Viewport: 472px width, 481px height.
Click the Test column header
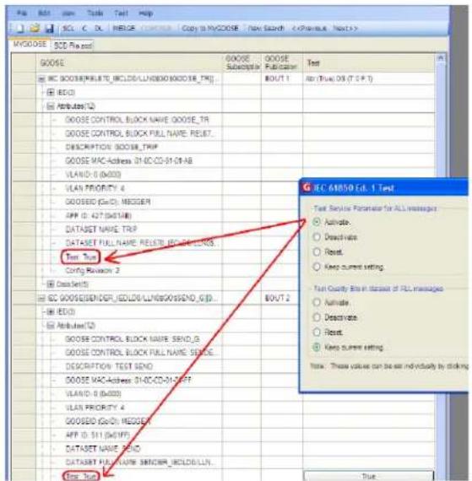369,63
